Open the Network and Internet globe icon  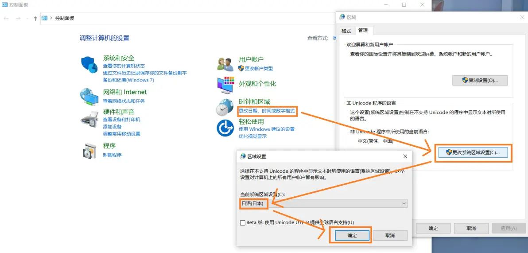point(89,97)
